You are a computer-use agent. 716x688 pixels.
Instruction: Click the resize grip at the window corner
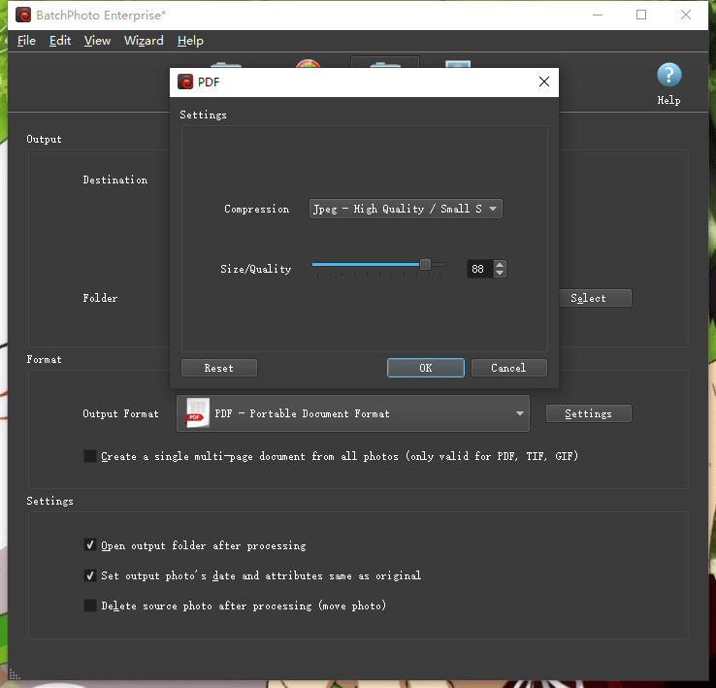point(15,674)
